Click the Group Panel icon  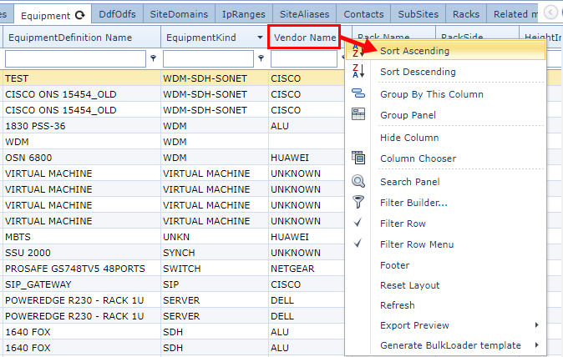tap(358, 115)
